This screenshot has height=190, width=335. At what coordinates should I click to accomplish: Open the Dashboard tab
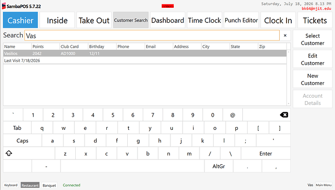[167, 20]
